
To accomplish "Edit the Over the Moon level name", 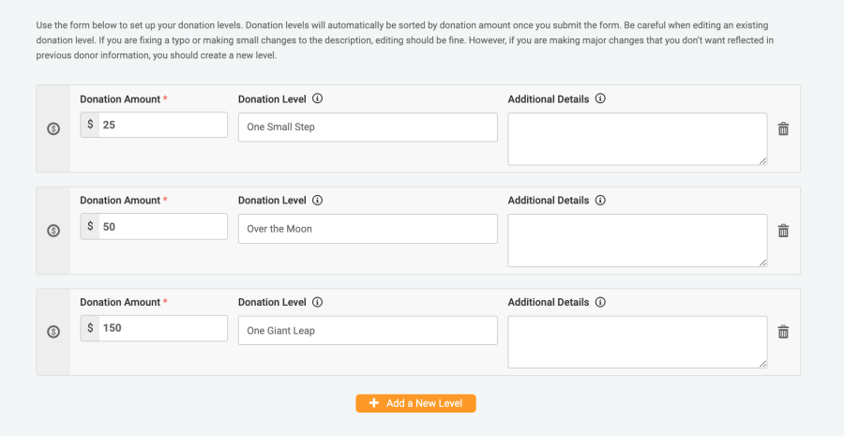I will [368, 229].
